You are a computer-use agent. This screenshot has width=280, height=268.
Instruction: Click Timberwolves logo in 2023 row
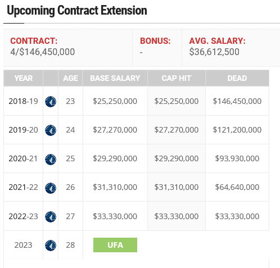51,246
